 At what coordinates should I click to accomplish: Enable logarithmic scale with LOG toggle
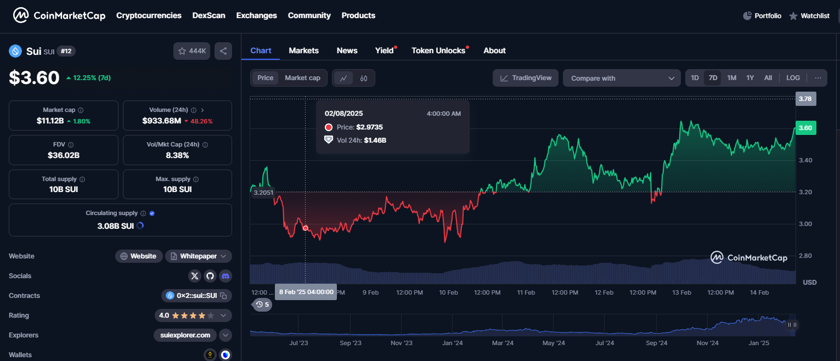(x=793, y=78)
